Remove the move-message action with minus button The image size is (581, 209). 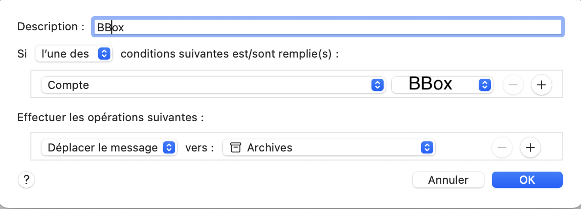[x=502, y=148]
